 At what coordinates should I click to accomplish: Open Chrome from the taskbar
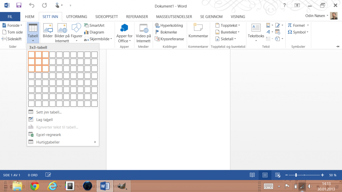click(35, 186)
